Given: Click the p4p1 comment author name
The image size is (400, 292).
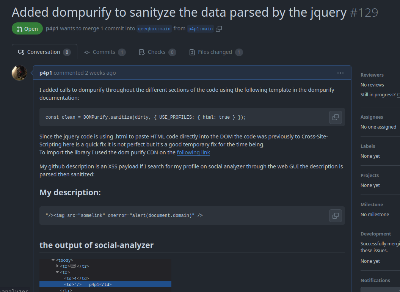Looking at the screenshot, I should pos(46,73).
